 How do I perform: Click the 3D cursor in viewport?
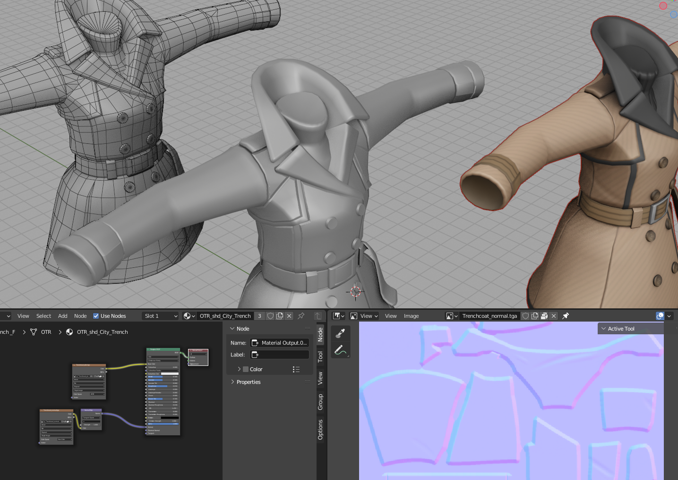(x=355, y=292)
